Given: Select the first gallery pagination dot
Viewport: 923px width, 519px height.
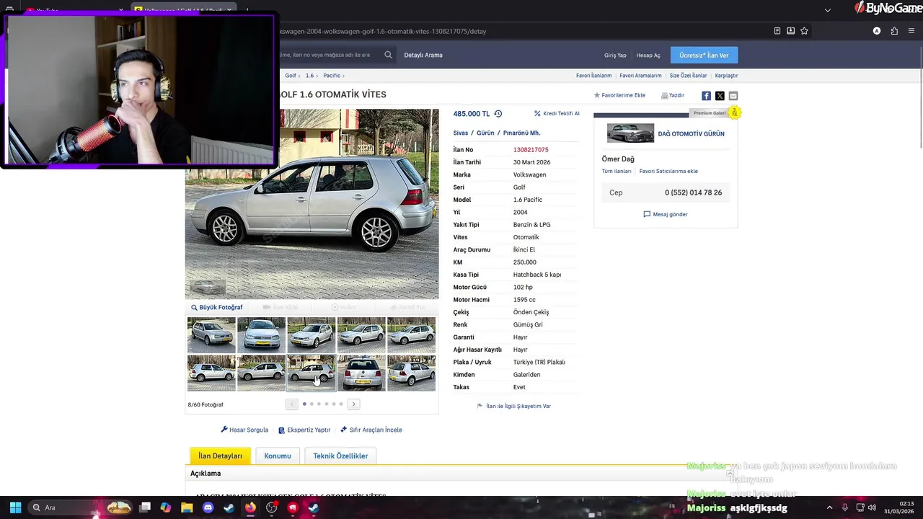Looking at the screenshot, I should point(304,404).
